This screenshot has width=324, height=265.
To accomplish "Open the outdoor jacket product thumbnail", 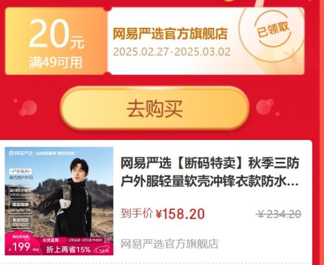I will 59,201.
